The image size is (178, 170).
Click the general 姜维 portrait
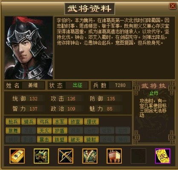coord(29,48)
